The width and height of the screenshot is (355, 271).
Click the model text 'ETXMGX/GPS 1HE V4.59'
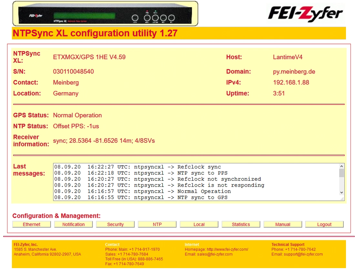tap(89, 57)
